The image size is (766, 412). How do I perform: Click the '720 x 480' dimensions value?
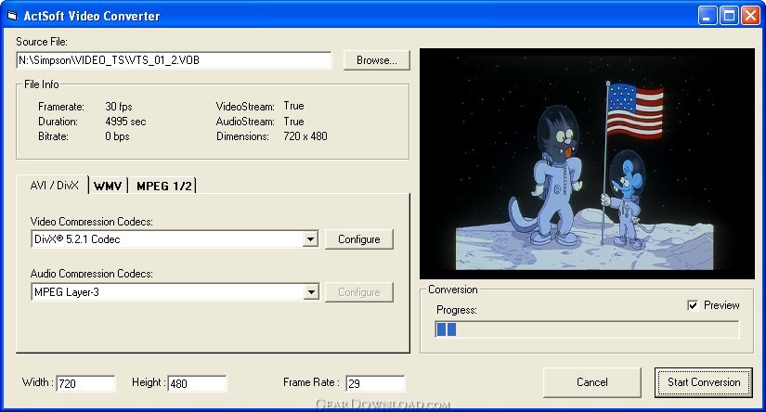point(305,136)
